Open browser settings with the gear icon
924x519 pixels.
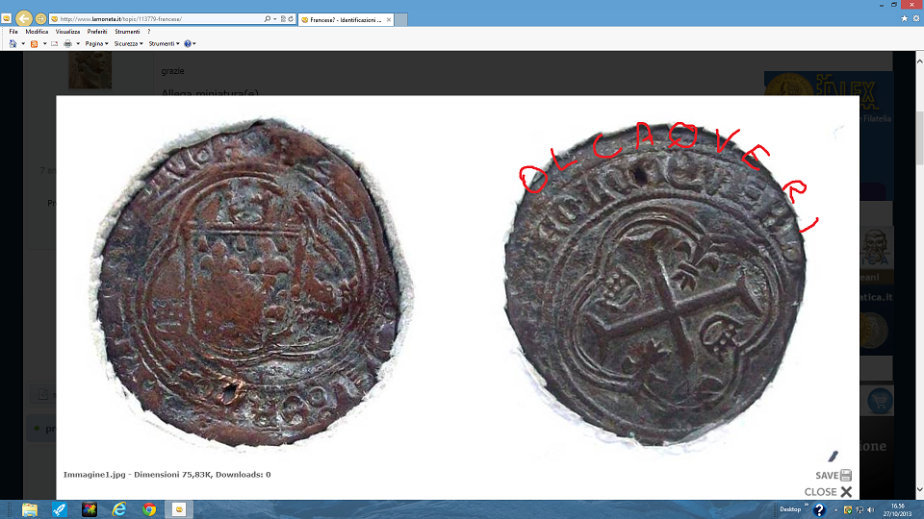click(x=916, y=19)
